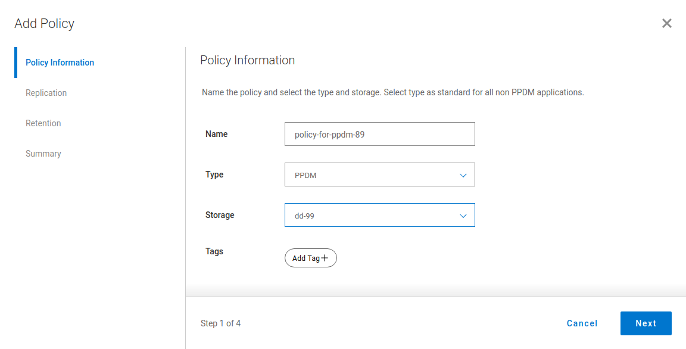Expand the Type dropdown chevron
686x349 pixels.
pyautogui.click(x=463, y=175)
